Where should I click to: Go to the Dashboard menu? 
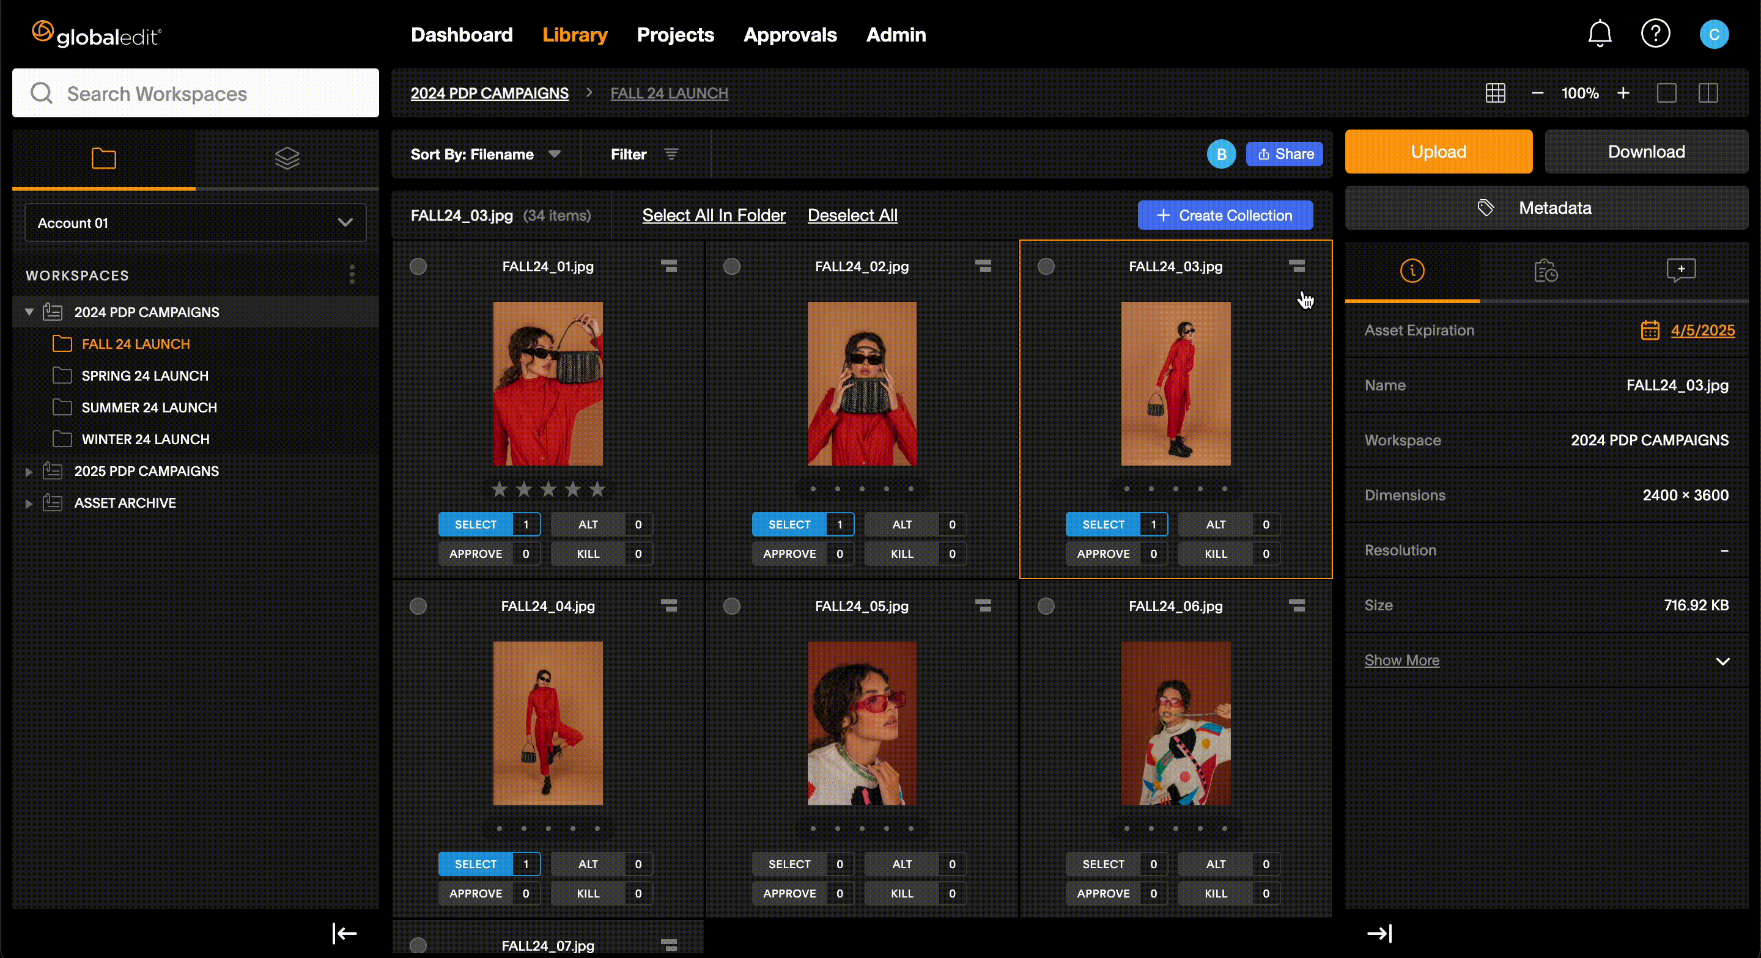(462, 35)
